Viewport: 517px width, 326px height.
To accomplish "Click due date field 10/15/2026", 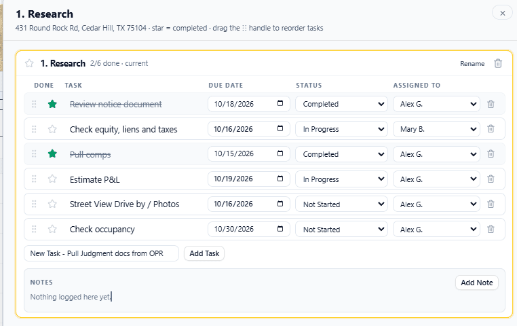I will [248, 154].
